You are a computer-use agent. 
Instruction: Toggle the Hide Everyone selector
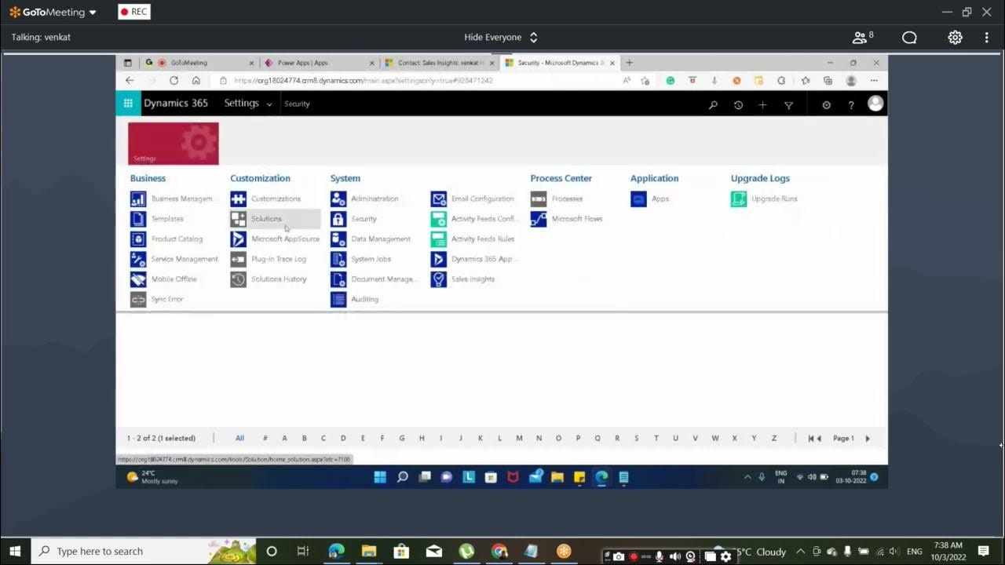(501, 38)
